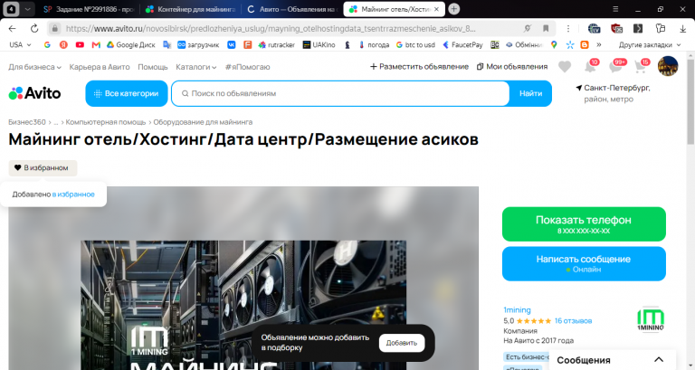Image resolution: width=695 pixels, height=370 pixels.
Task: Open the Google Диск bookmark
Action: pos(131,44)
